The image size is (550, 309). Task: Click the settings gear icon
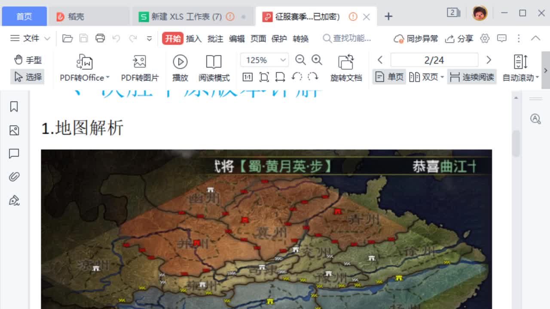[485, 38]
